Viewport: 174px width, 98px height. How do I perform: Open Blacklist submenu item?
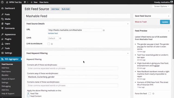pos(5,75)
